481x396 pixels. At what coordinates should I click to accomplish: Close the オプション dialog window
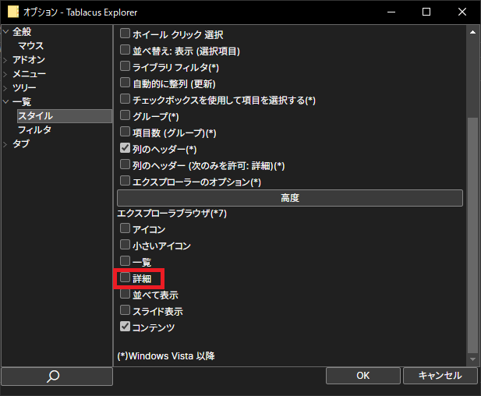[462, 12]
